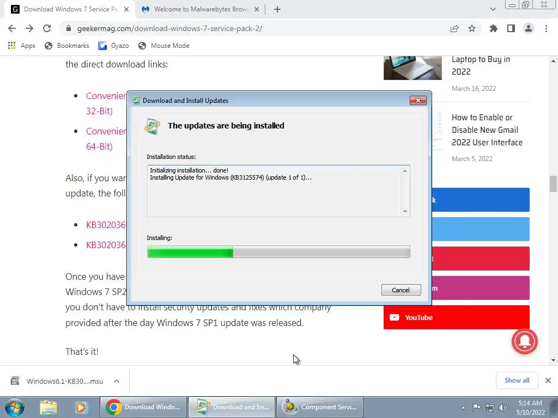
Task: Open the laptop article thumbnail
Action: click(x=413, y=68)
